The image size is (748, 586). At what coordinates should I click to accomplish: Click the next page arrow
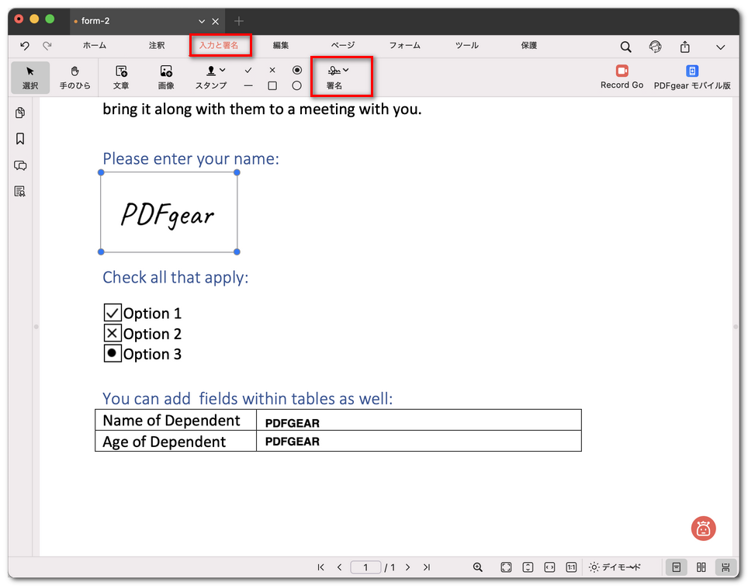pyautogui.click(x=408, y=567)
